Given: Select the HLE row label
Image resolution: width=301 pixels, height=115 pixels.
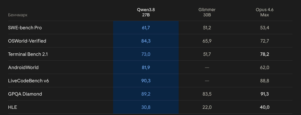Looking at the screenshot, I should pos(12,107).
